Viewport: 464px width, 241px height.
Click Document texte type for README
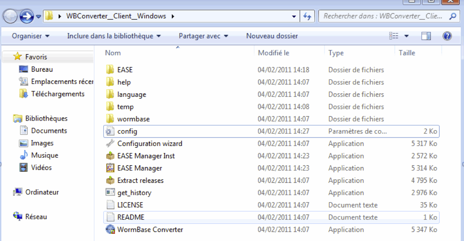pos(353,217)
